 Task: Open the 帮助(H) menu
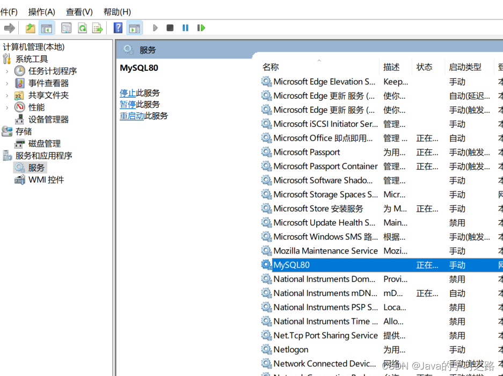click(x=117, y=12)
